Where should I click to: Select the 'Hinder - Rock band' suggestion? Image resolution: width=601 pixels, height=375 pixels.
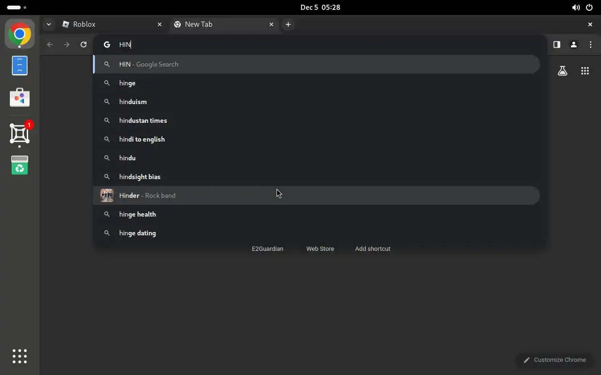click(x=316, y=195)
